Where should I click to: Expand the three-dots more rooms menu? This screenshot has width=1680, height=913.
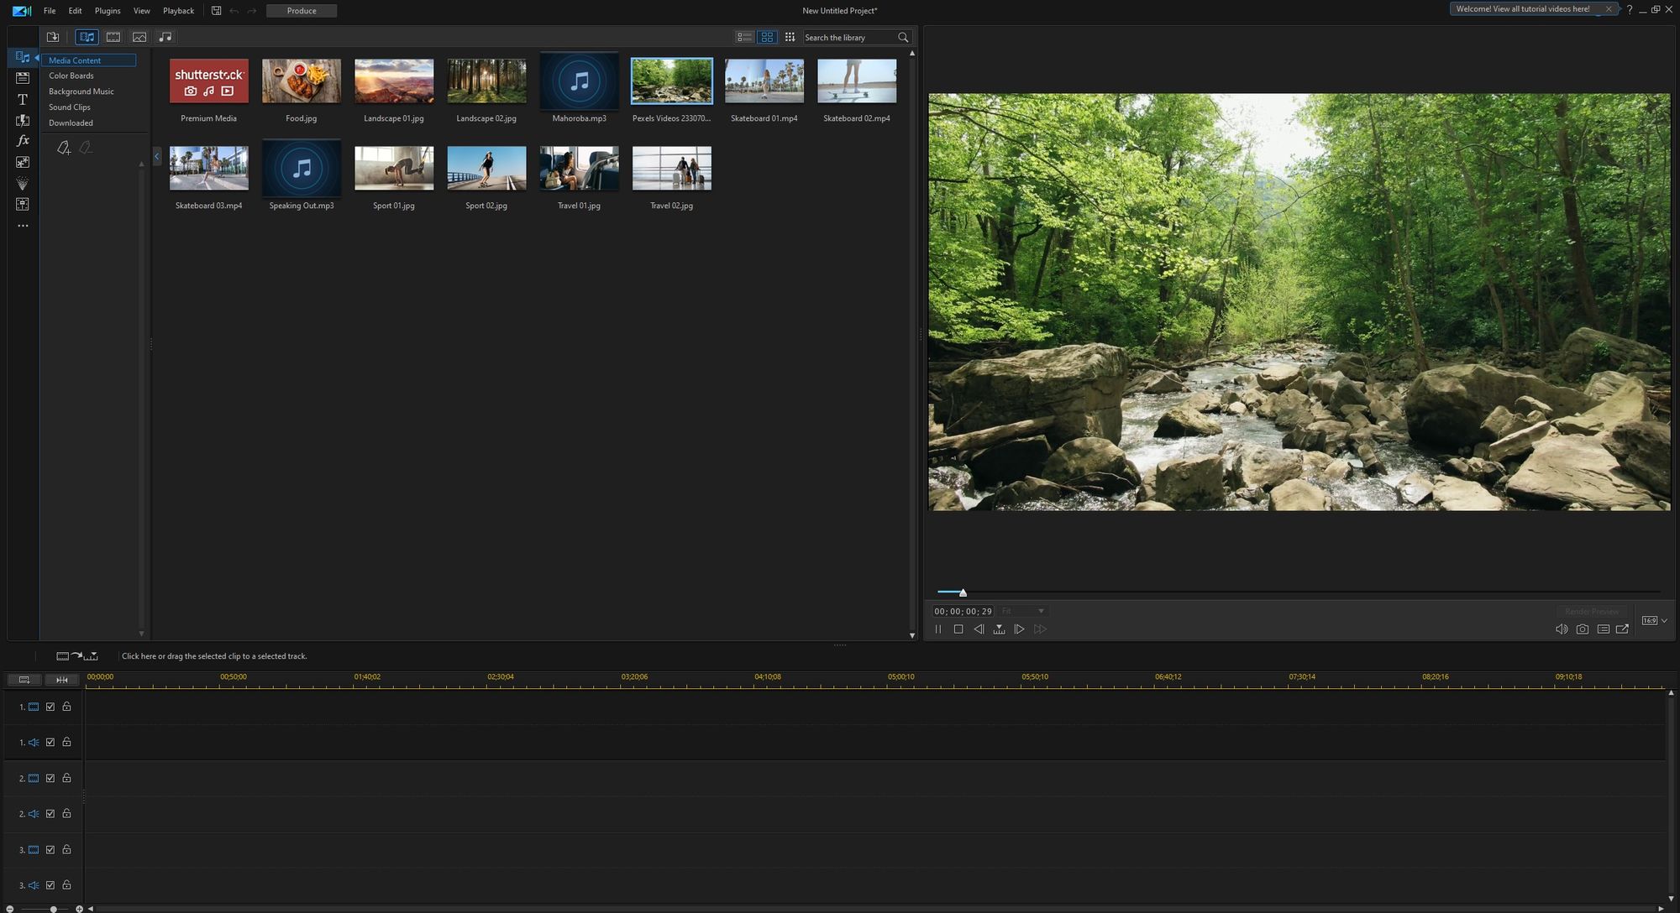point(23,226)
